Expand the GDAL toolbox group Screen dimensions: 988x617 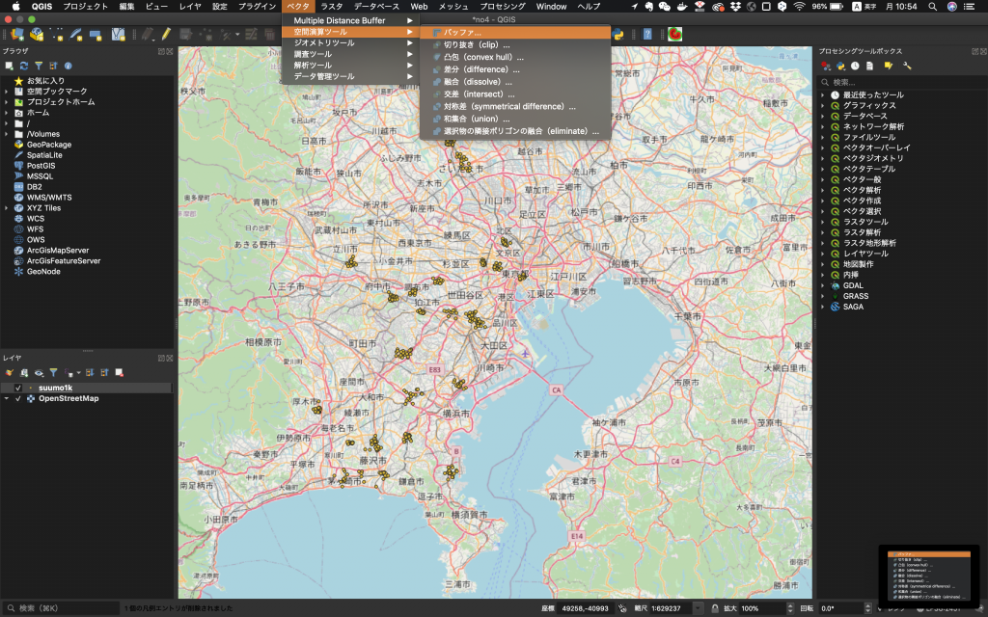click(x=822, y=285)
